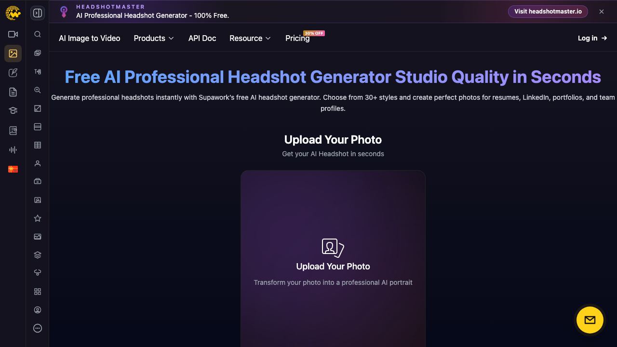Open the video camera tools icon
This screenshot has width=617, height=347.
click(x=13, y=34)
